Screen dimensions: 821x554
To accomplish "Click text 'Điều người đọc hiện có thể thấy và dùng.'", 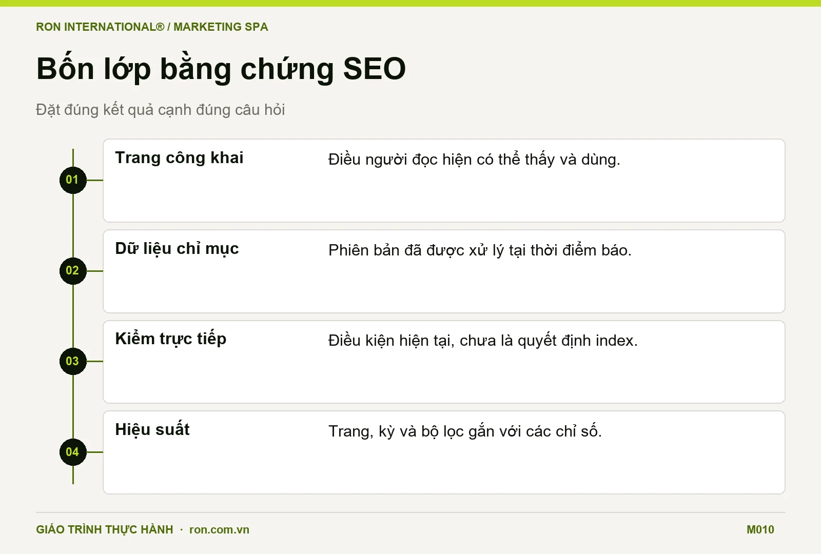I will [474, 160].
